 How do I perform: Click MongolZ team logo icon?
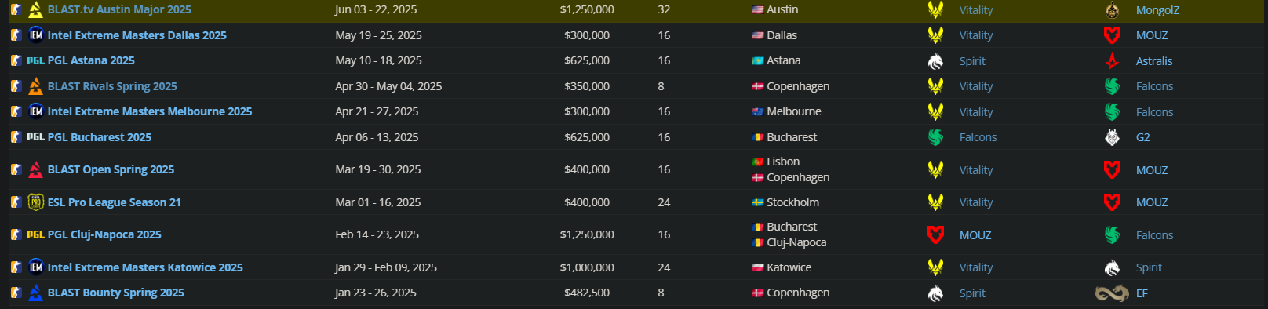point(1112,9)
